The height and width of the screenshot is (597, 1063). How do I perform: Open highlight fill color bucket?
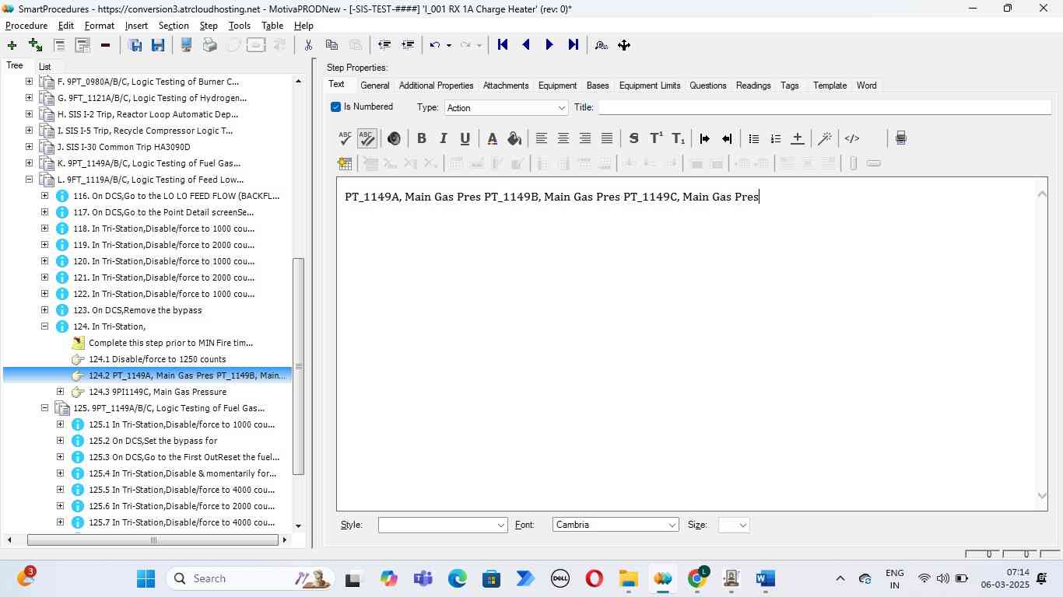[x=514, y=138]
